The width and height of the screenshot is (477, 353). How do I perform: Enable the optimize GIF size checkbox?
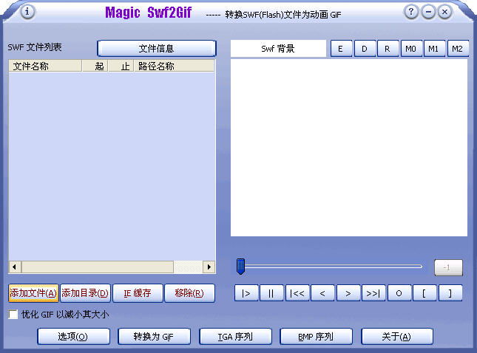13,315
